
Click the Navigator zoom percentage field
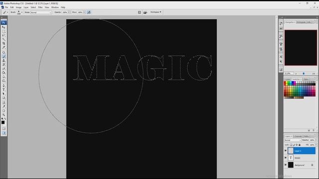[x=289, y=74]
